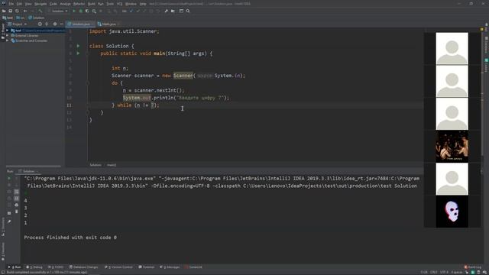
Task: Toggle Soft-Wrap in Run console
Action: point(16,192)
